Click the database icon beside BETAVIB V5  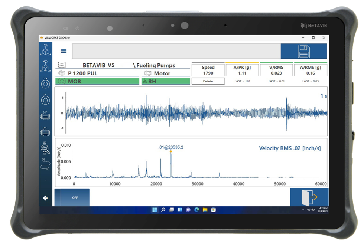tap(62, 65)
